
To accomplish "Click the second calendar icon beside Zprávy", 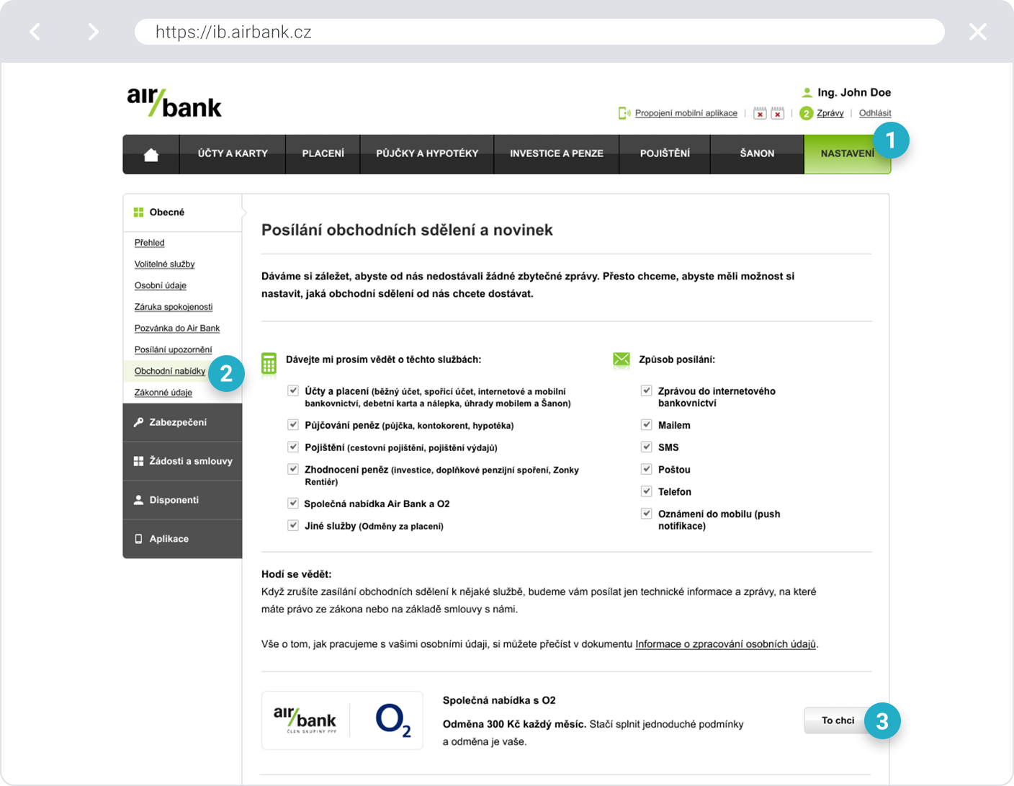I will point(778,113).
